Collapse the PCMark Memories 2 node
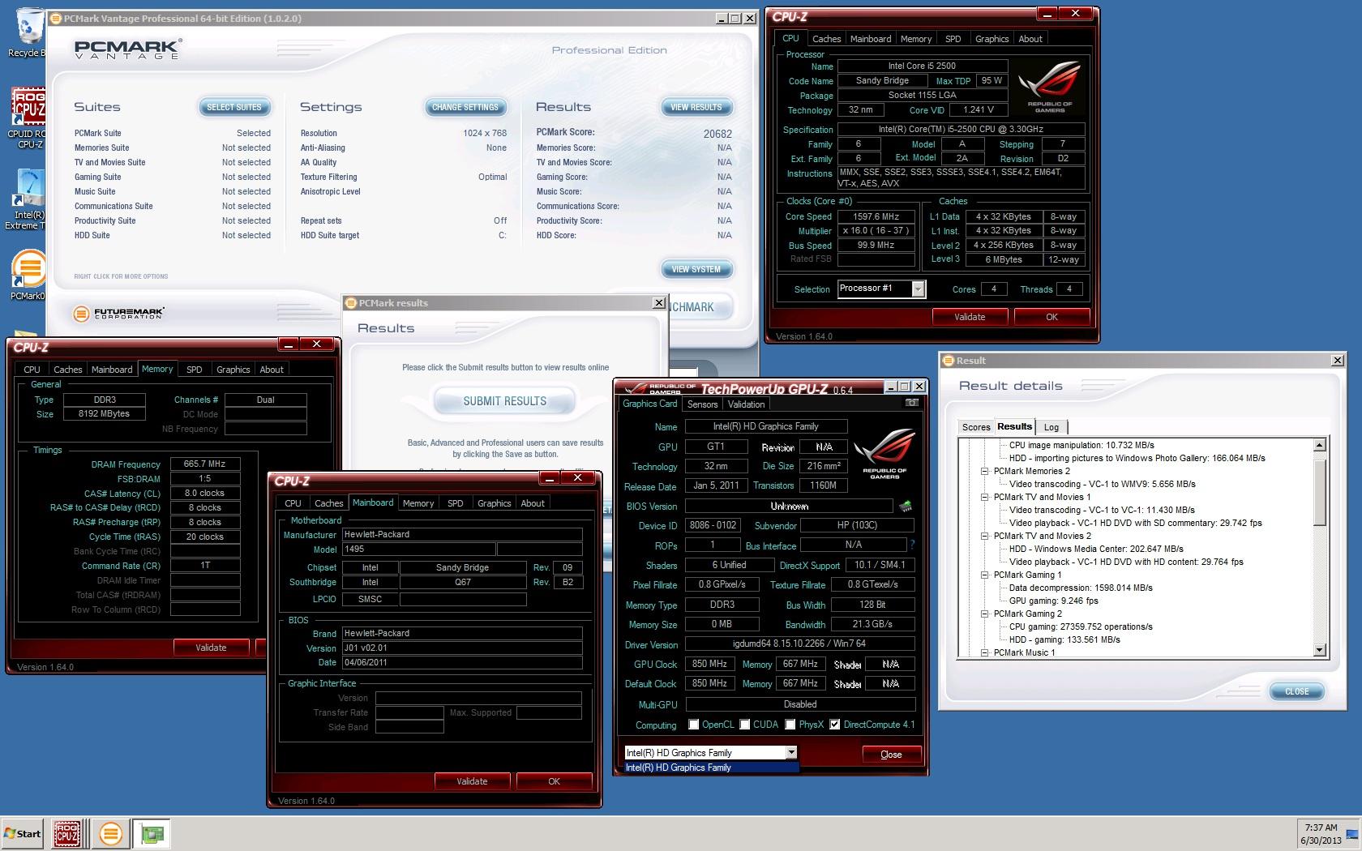 (x=985, y=471)
